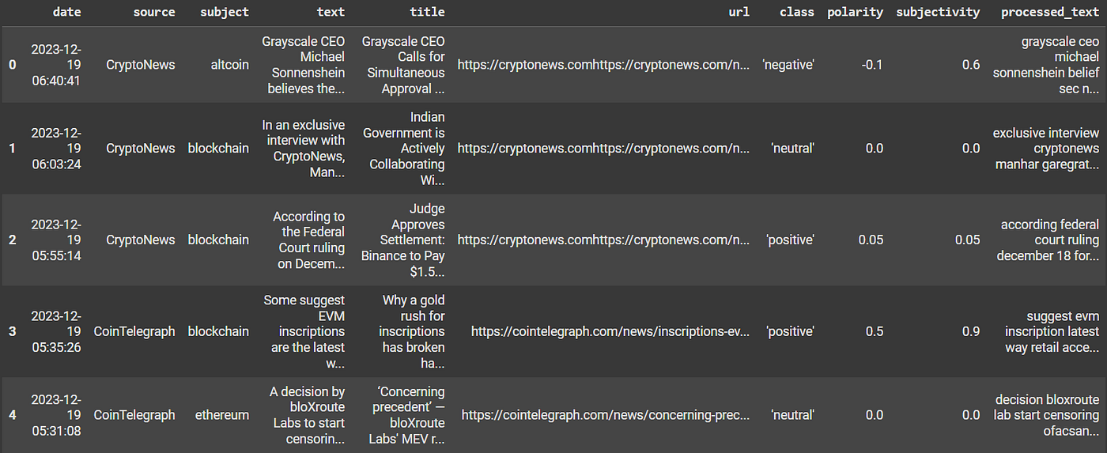Click 'neutral' class in row 4
Viewport: 1107px width, 453px height.
click(792, 415)
